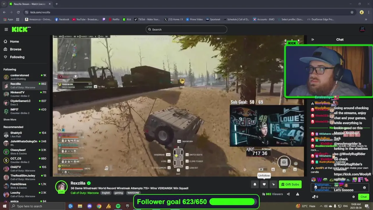Screen dimensions: 373x210
Task: Click the Rexzilla channel name
Action: pos(78,183)
